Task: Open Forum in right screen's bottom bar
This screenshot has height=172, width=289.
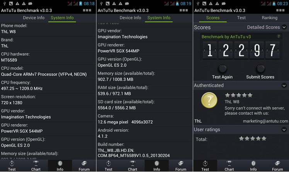Action: (277, 166)
